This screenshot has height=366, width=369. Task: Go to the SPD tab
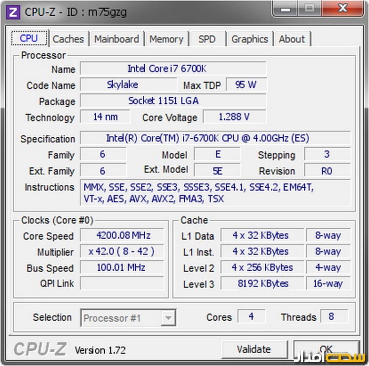click(x=207, y=39)
